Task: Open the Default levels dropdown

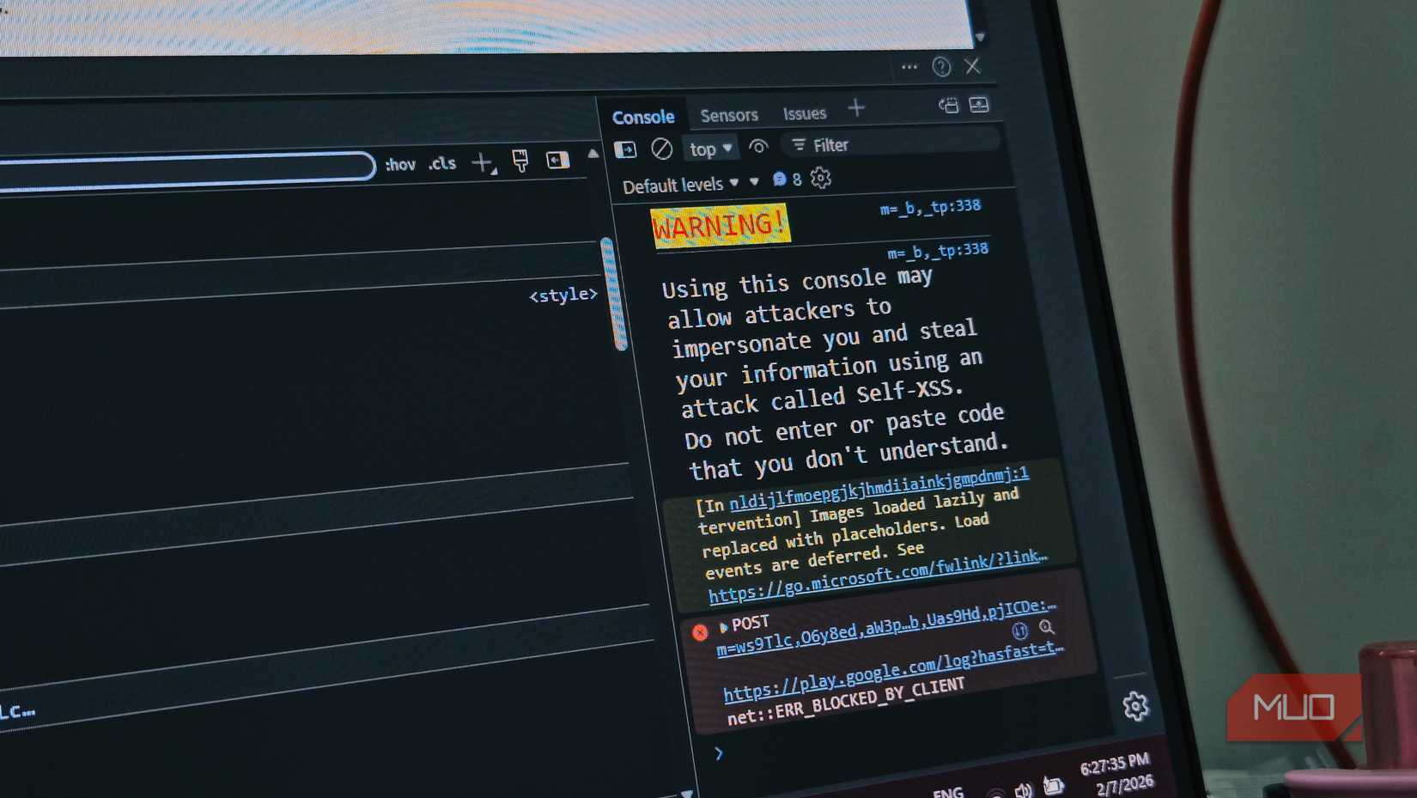Action: pos(680,185)
